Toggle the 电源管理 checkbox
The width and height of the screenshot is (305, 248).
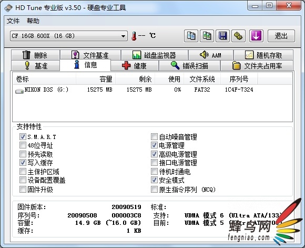[154, 145]
